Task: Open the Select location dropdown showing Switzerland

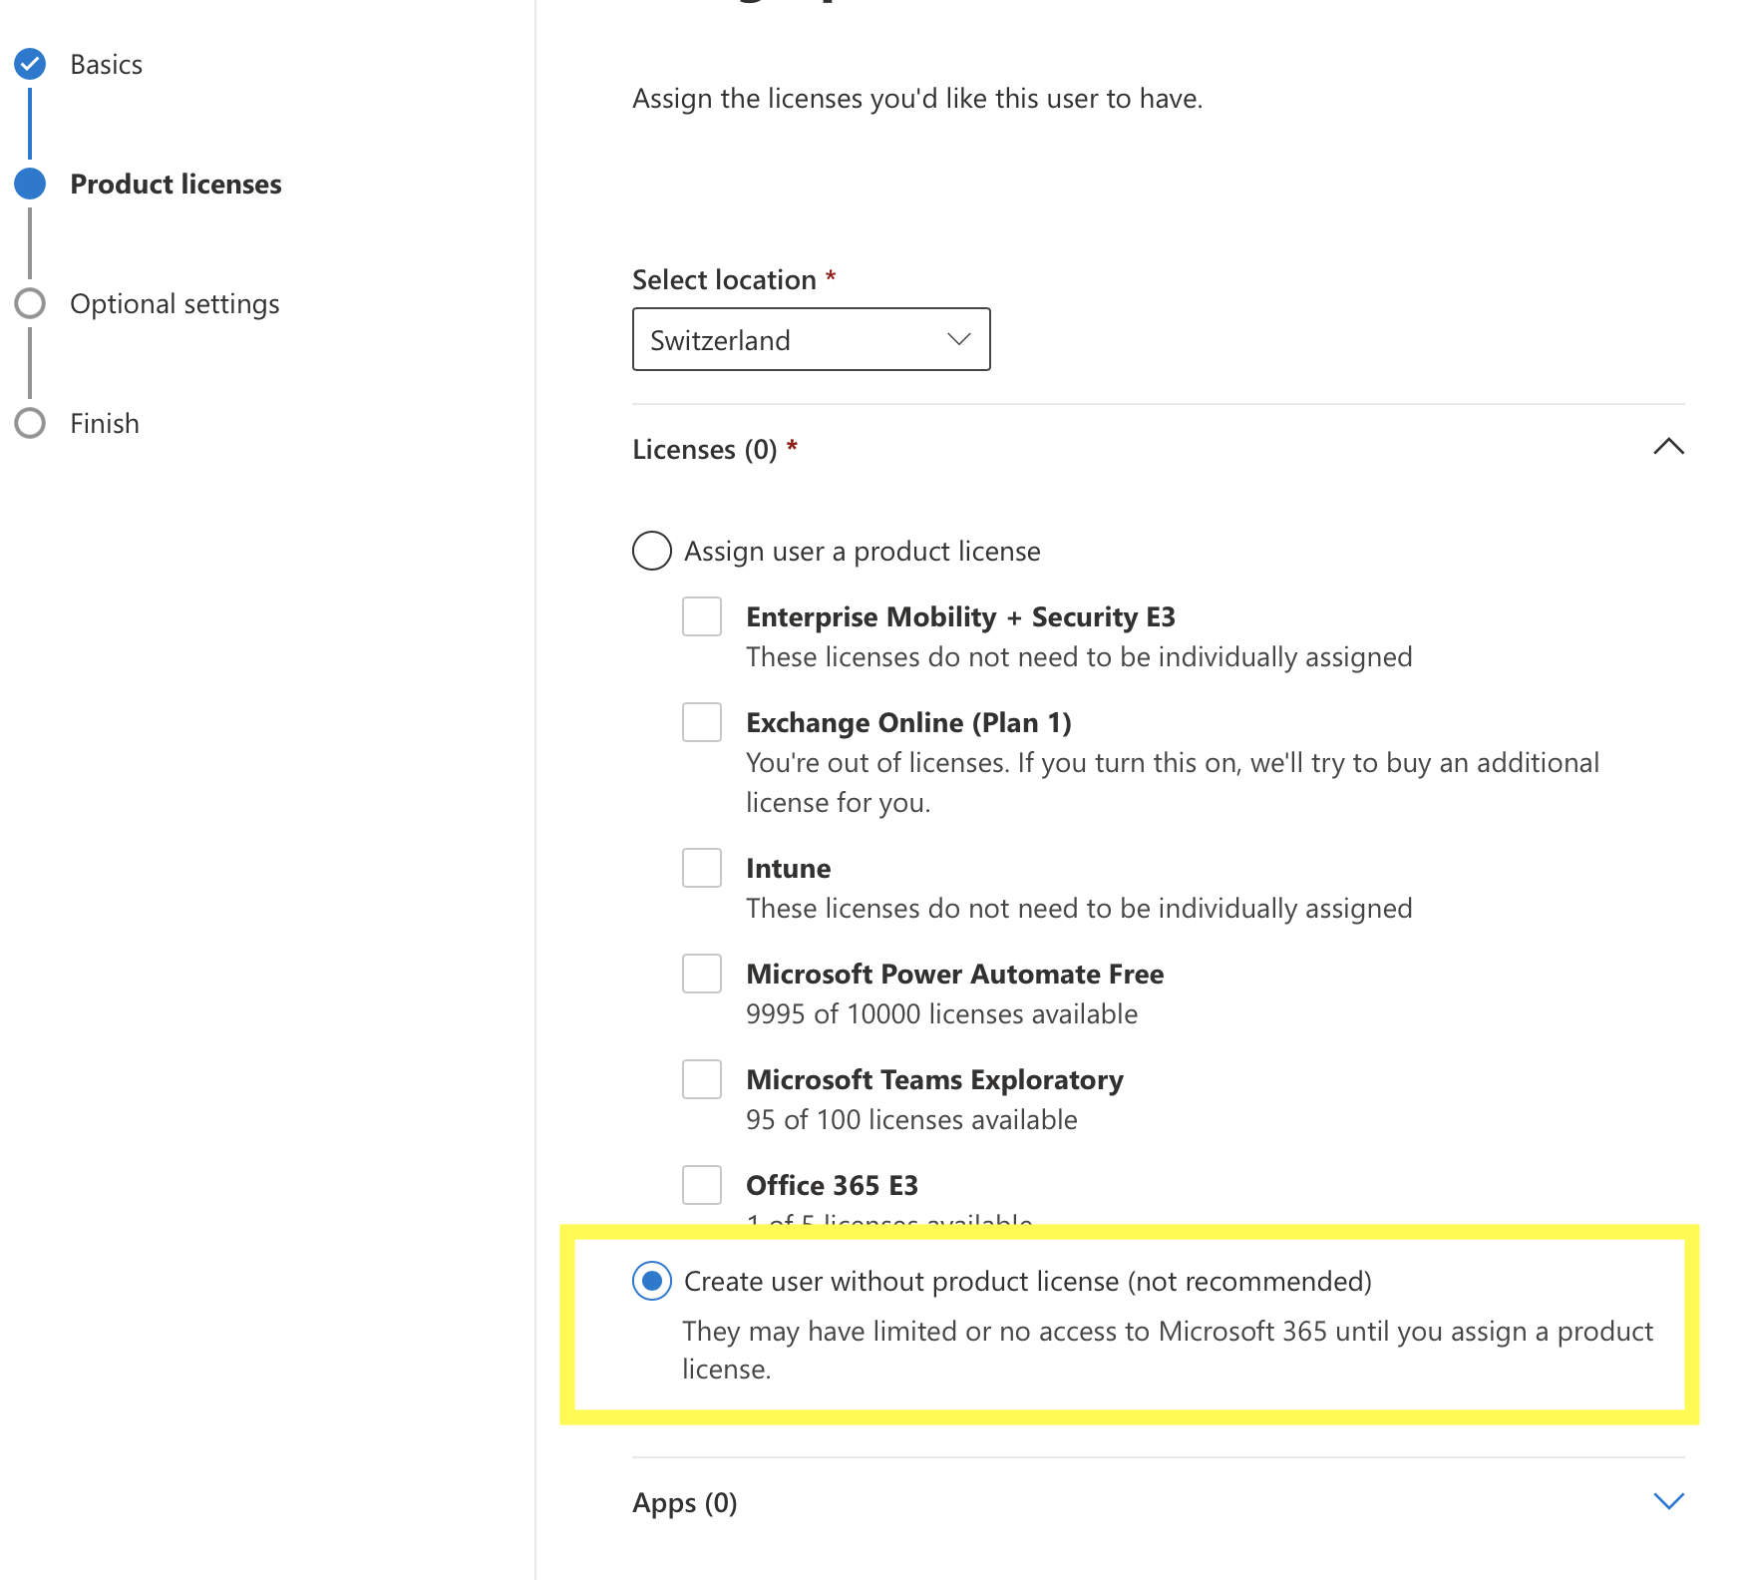Action: pos(811,339)
